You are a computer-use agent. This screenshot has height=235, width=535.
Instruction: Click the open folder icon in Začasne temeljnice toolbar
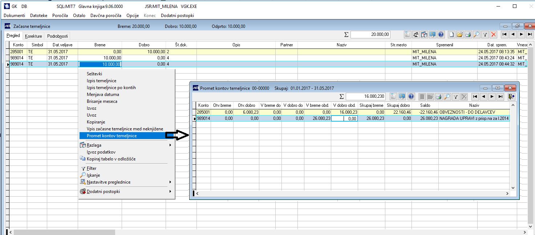[460, 35]
